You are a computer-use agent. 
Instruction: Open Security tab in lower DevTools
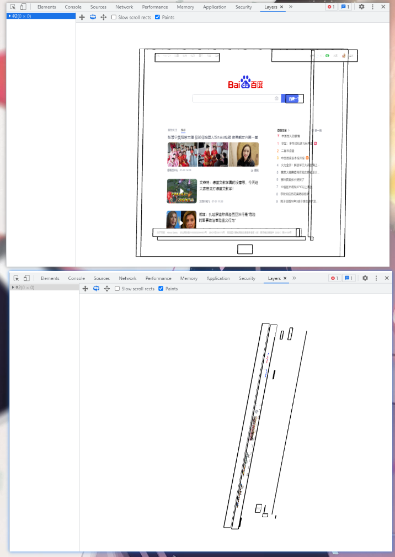[x=247, y=278]
